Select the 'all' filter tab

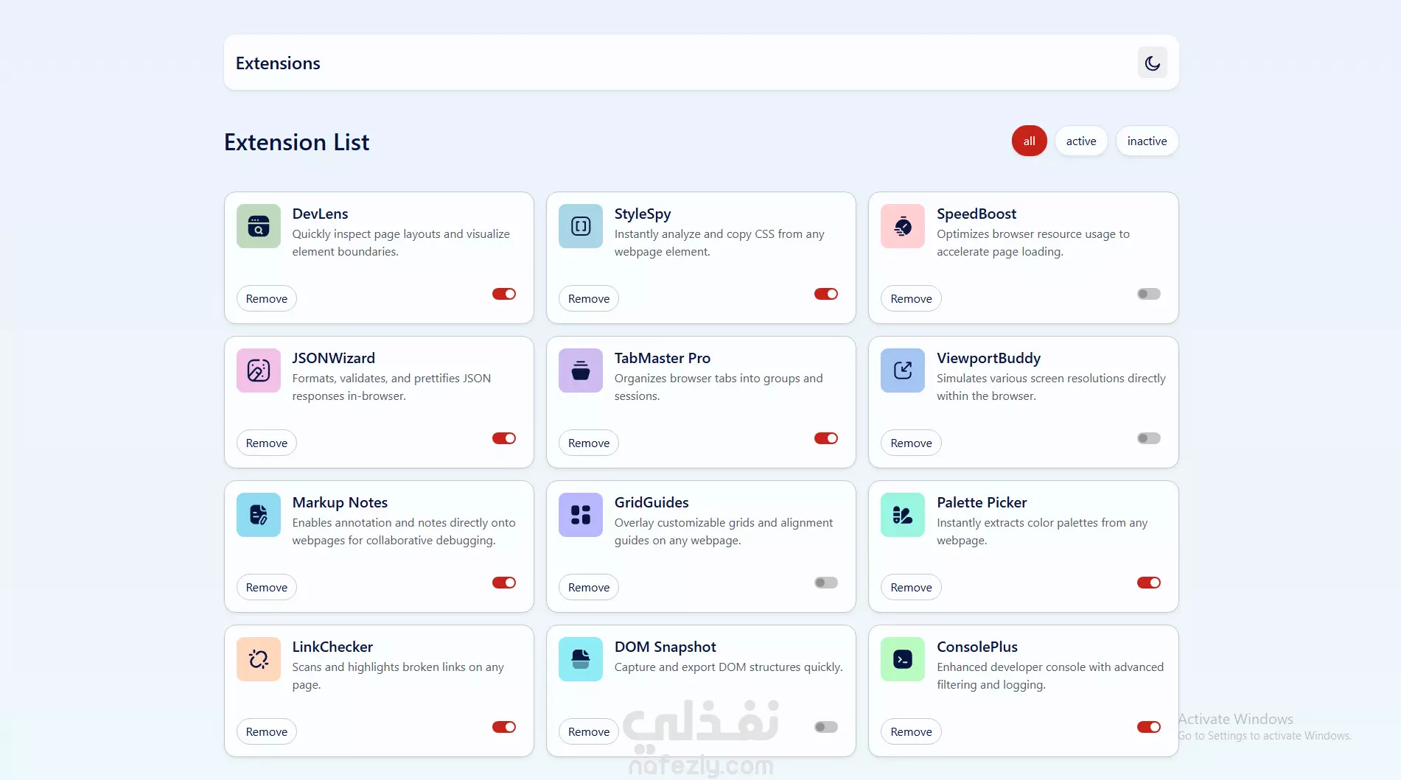coord(1029,141)
